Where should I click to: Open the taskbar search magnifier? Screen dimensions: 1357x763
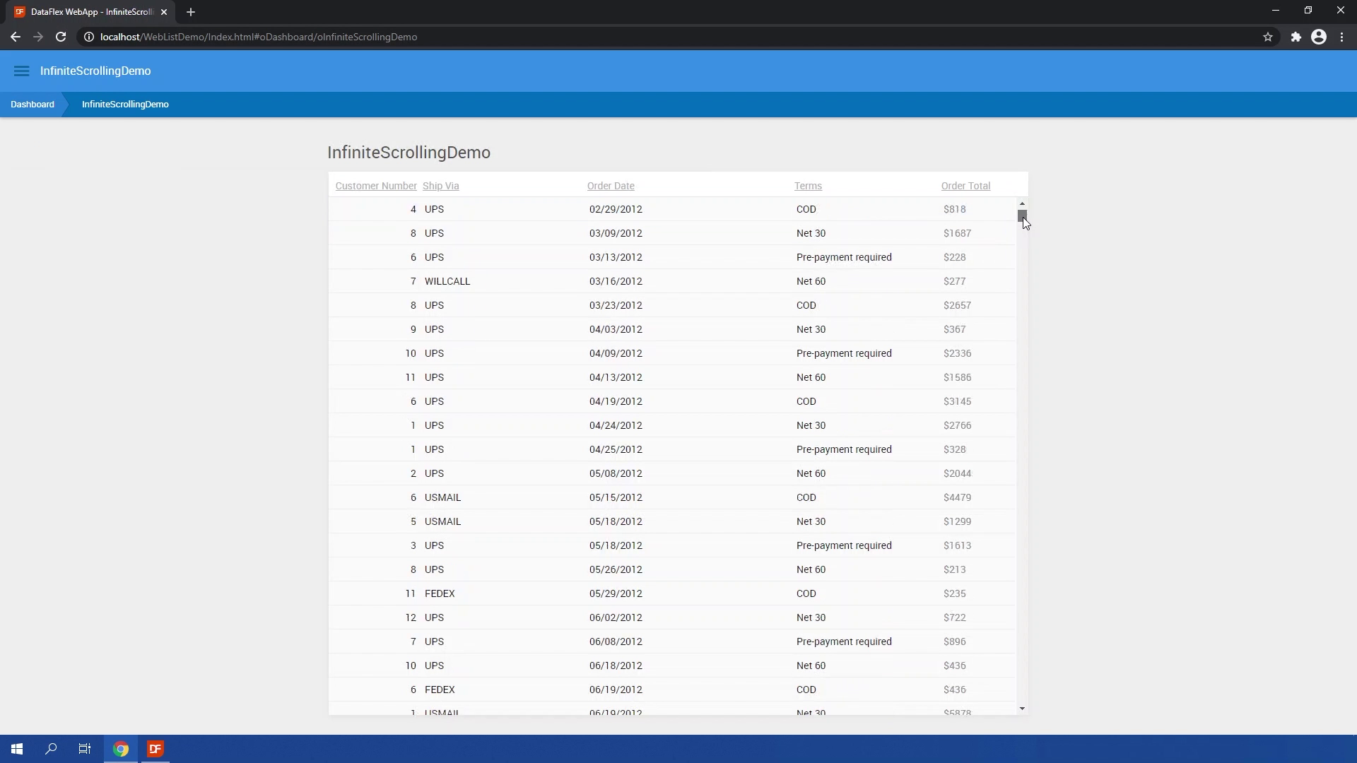click(x=51, y=749)
